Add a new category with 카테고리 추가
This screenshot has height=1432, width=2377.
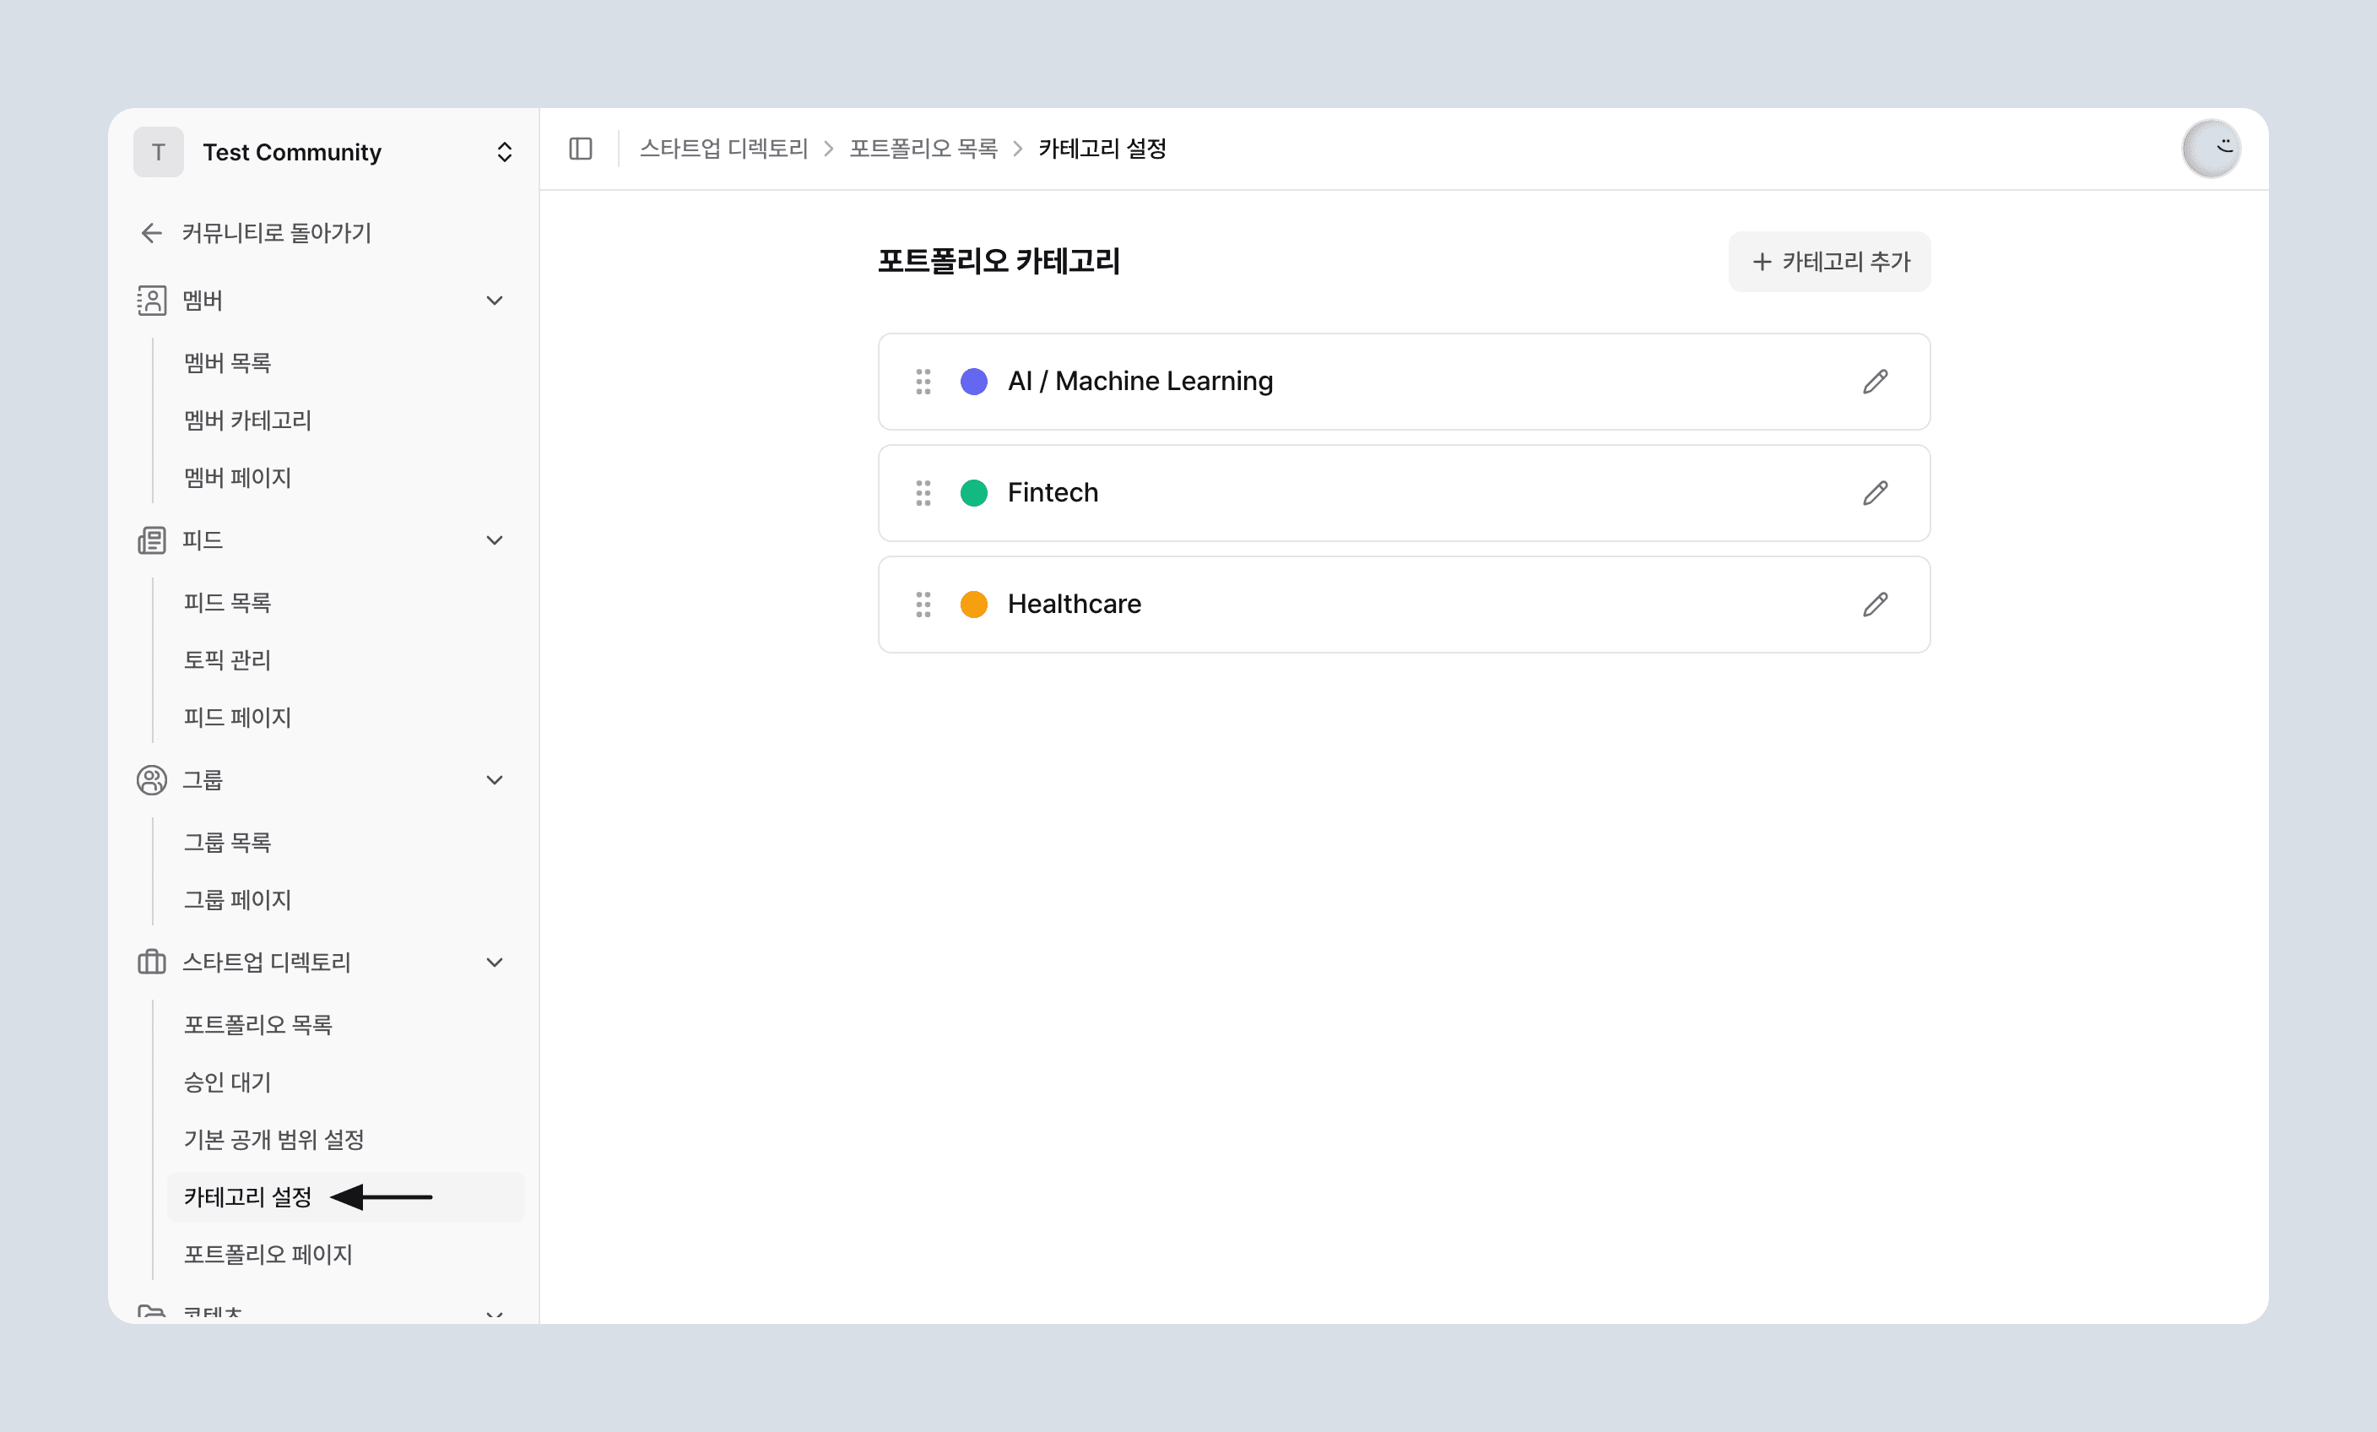coord(1829,262)
